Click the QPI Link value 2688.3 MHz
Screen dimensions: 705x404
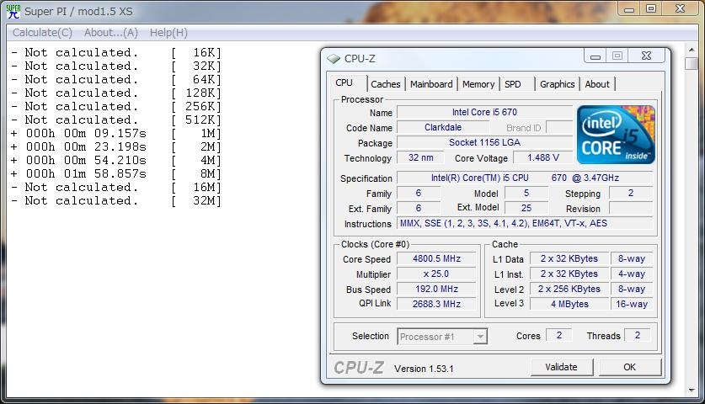[436, 304]
